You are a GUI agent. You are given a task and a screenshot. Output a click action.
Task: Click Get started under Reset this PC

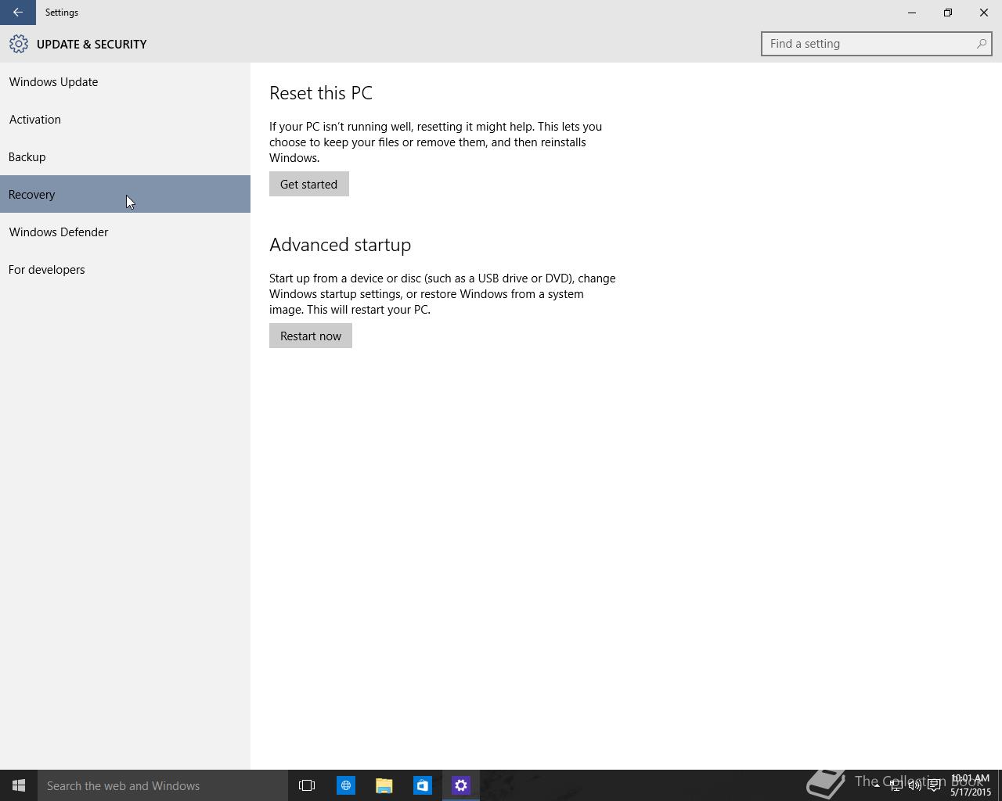coord(309,184)
